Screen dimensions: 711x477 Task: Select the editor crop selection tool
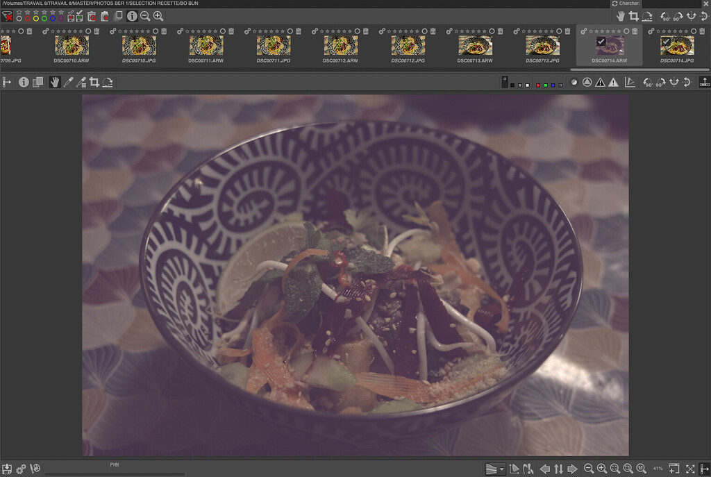click(x=94, y=82)
